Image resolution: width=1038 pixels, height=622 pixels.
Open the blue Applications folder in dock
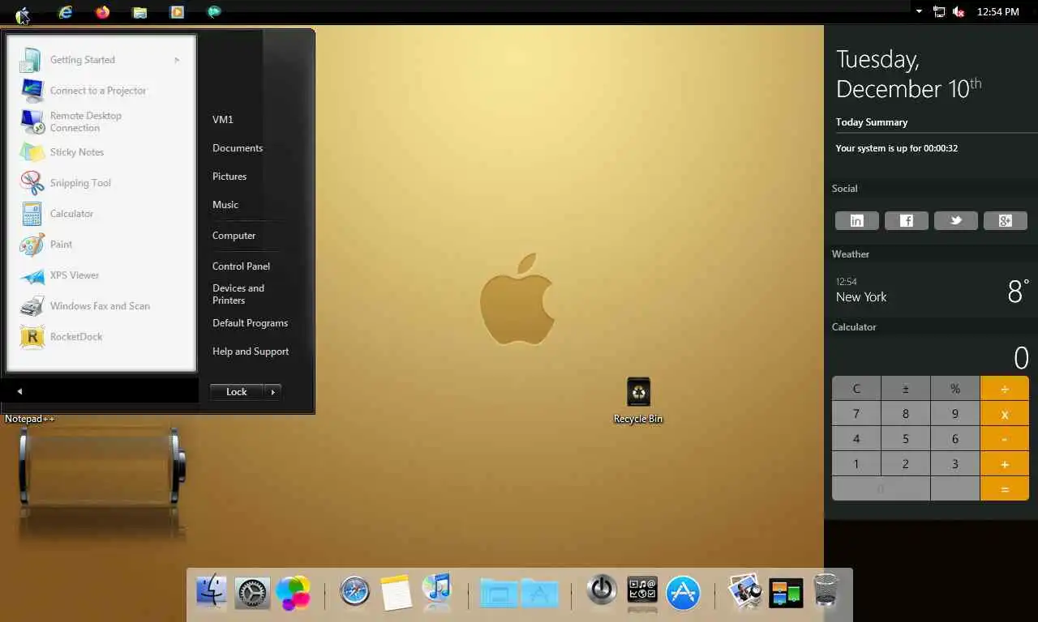539,593
